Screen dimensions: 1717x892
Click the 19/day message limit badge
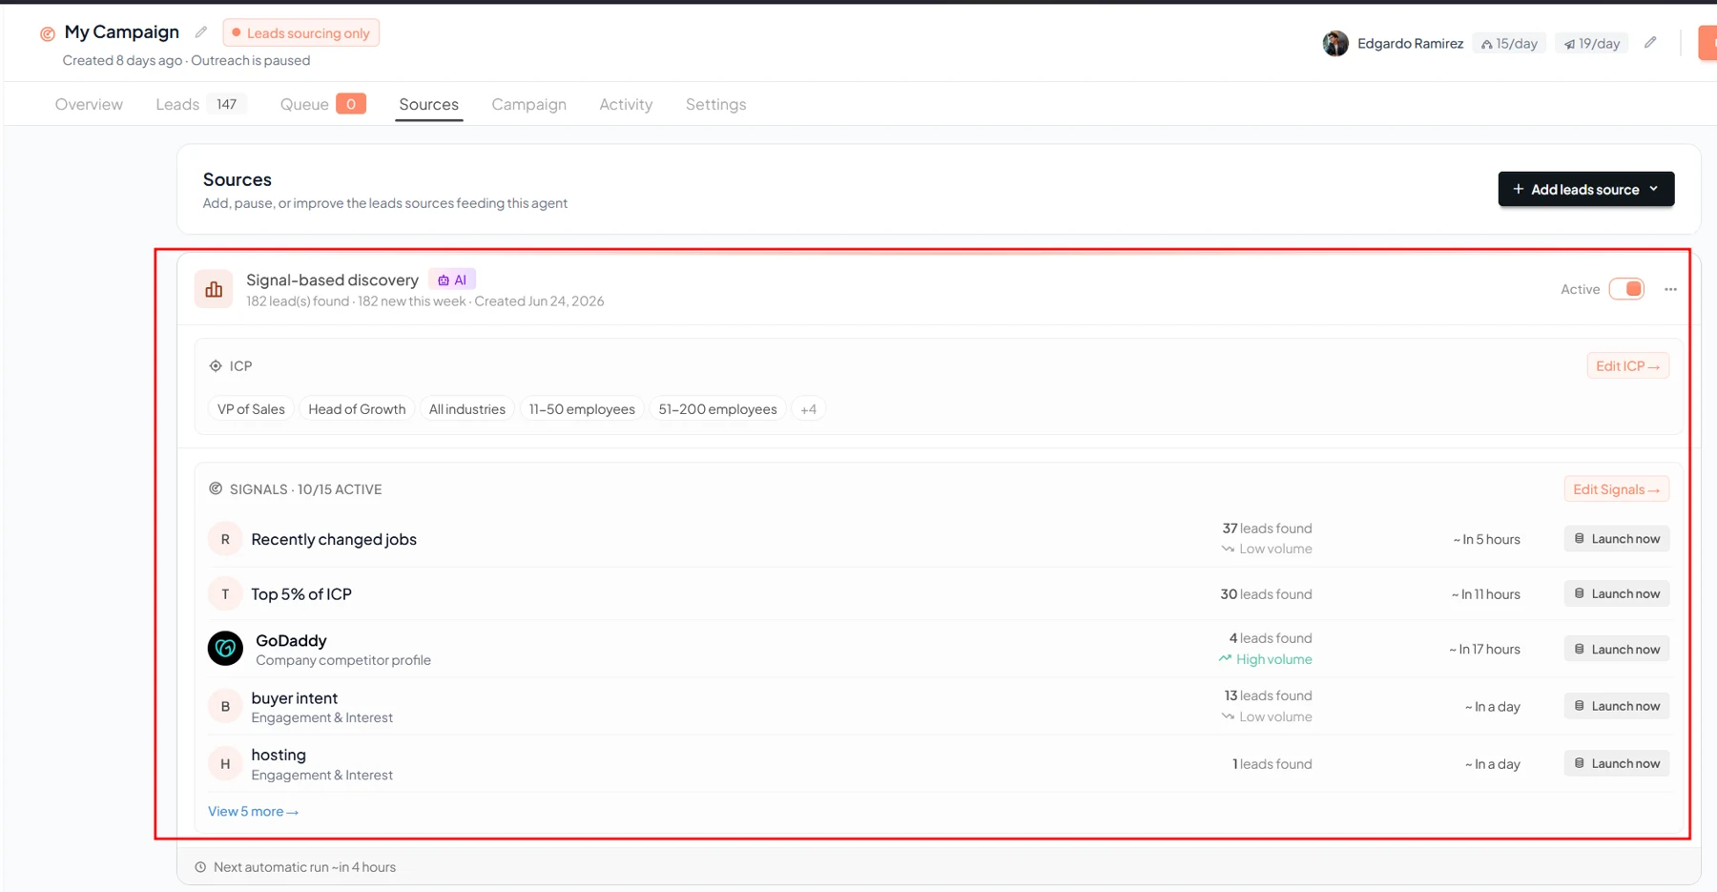pyautogui.click(x=1592, y=43)
